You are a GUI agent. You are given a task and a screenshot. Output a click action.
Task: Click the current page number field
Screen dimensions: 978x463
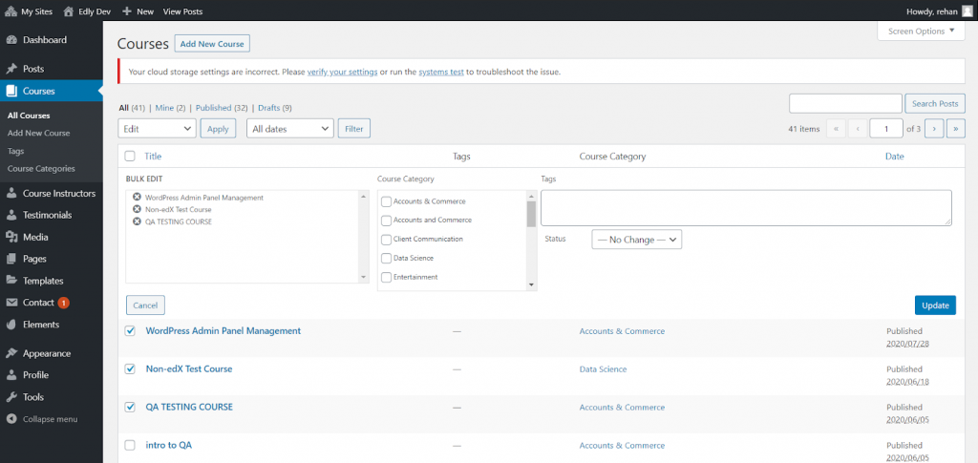(886, 128)
